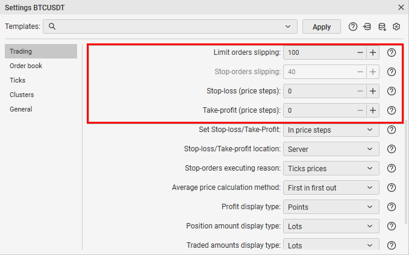Increase Limit orders slipping value

click(x=373, y=52)
